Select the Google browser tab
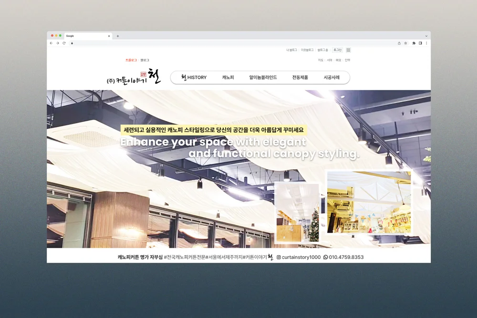This screenshot has width=477, height=318. click(x=88, y=36)
